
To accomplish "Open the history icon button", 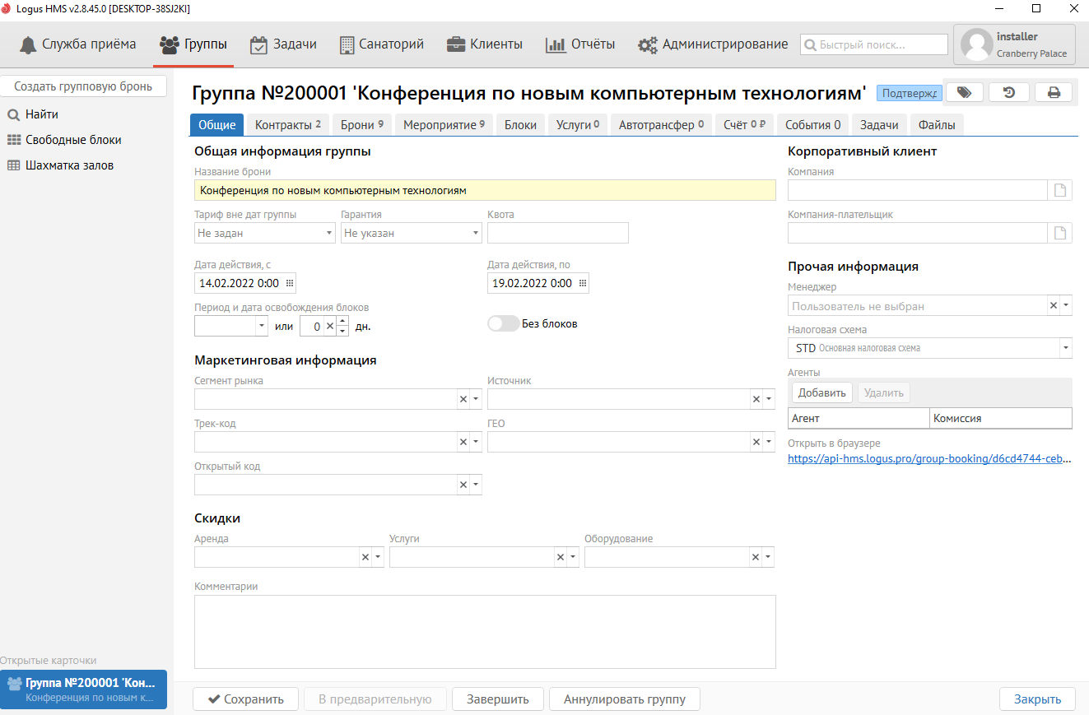I will [1008, 93].
